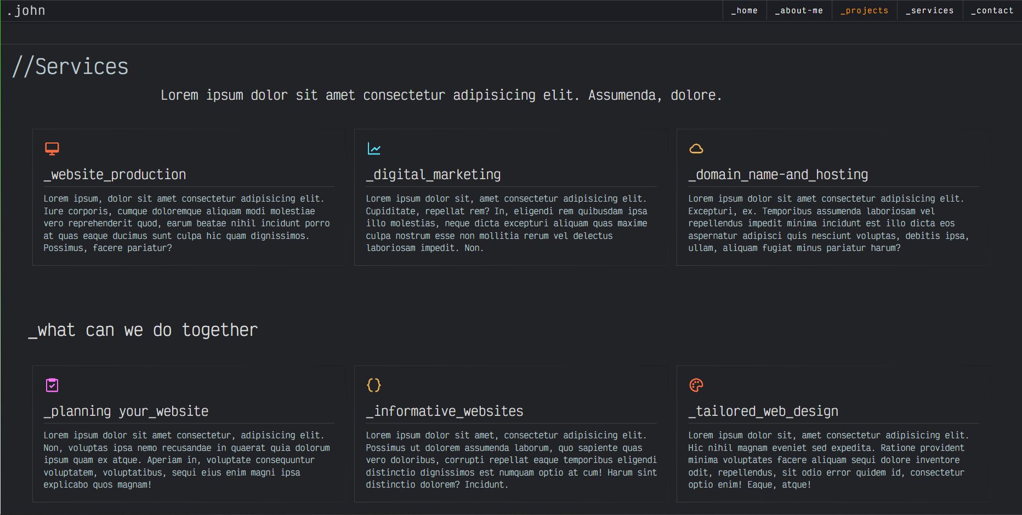This screenshot has width=1022, height=515.
Task: Open the _home navigation item
Action: click(x=744, y=10)
